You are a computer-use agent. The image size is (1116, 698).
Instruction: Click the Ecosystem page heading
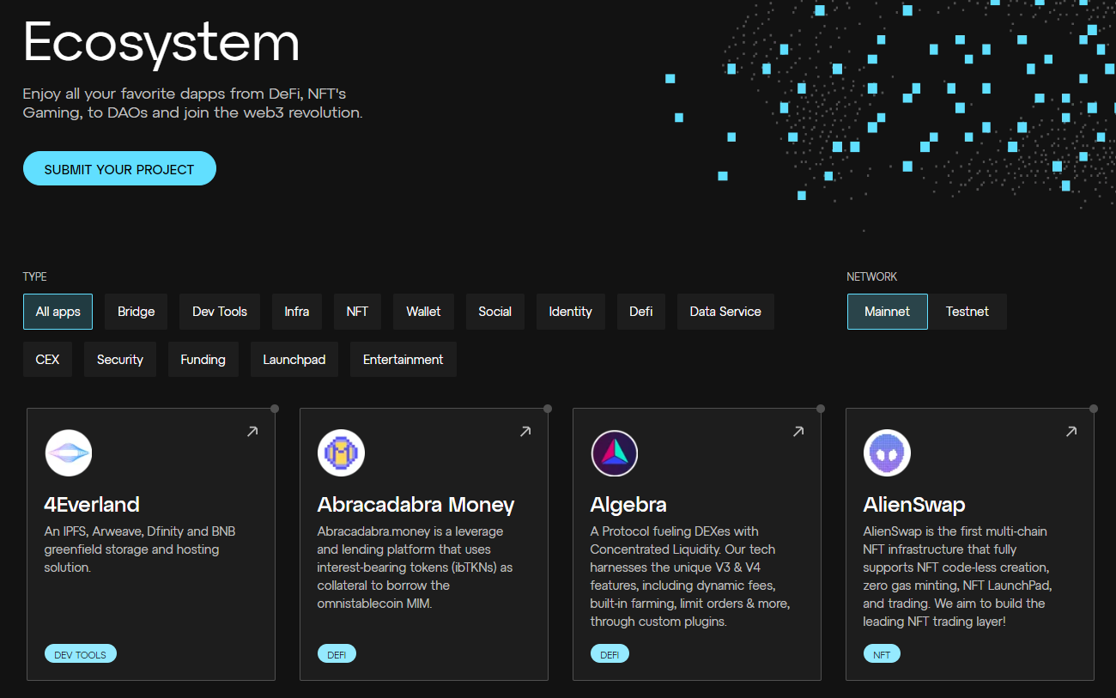(161, 42)
